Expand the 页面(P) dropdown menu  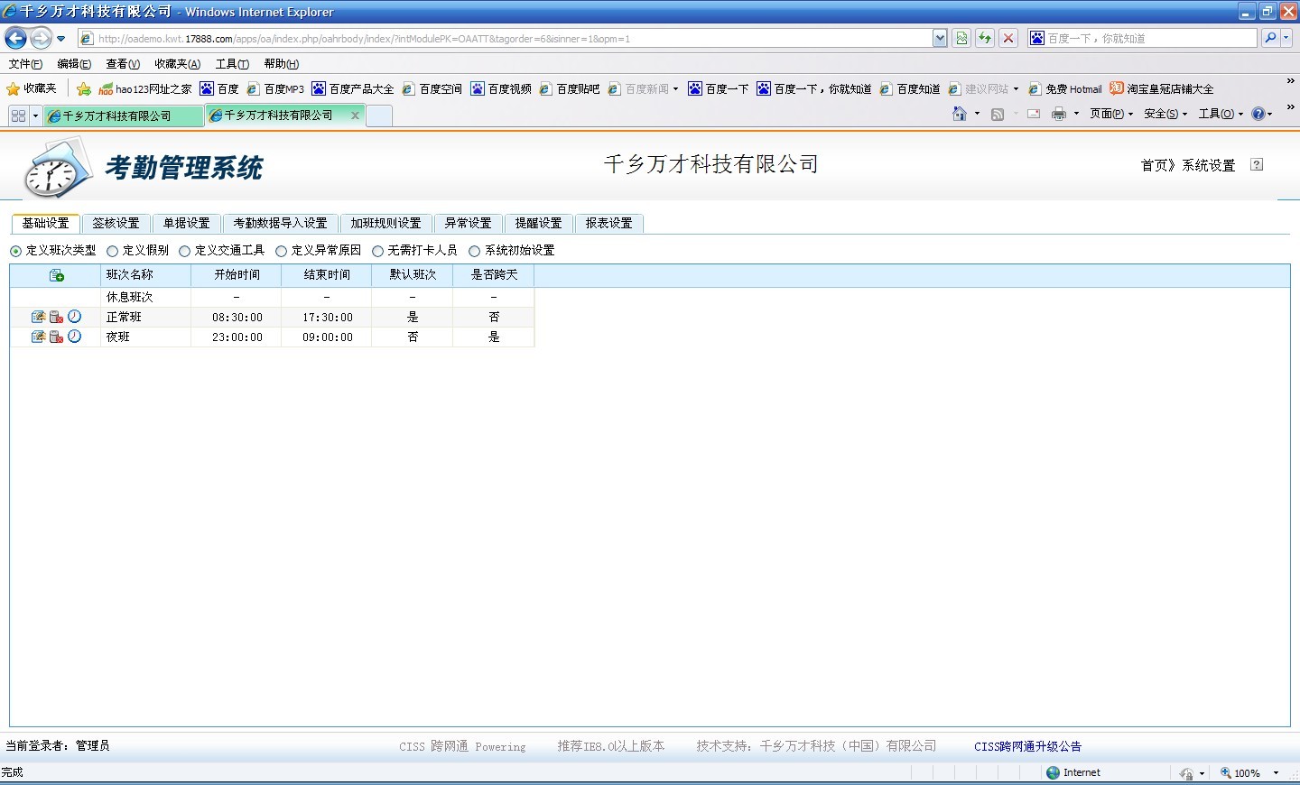[1110, 114]
